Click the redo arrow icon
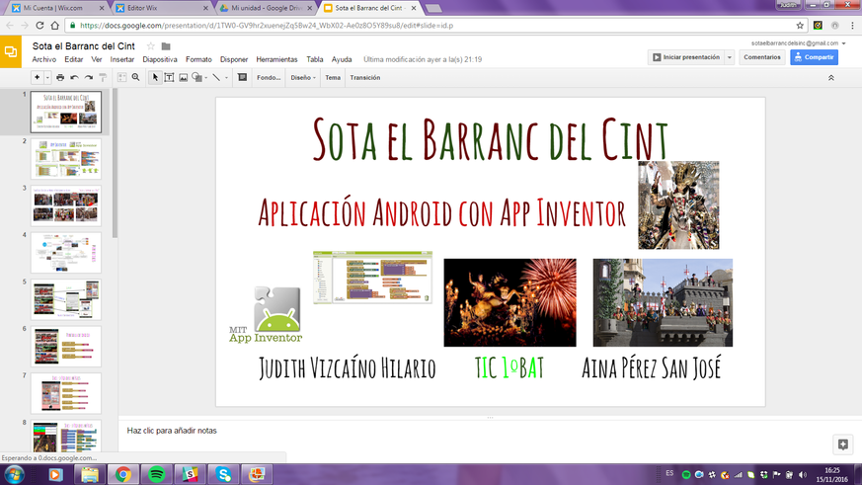Image resolution: width=862 pixels, height=485 pixels. [89, 77]
